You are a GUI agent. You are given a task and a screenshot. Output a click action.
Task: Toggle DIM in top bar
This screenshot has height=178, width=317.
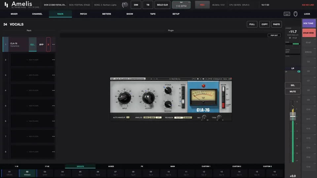point(136,5)
